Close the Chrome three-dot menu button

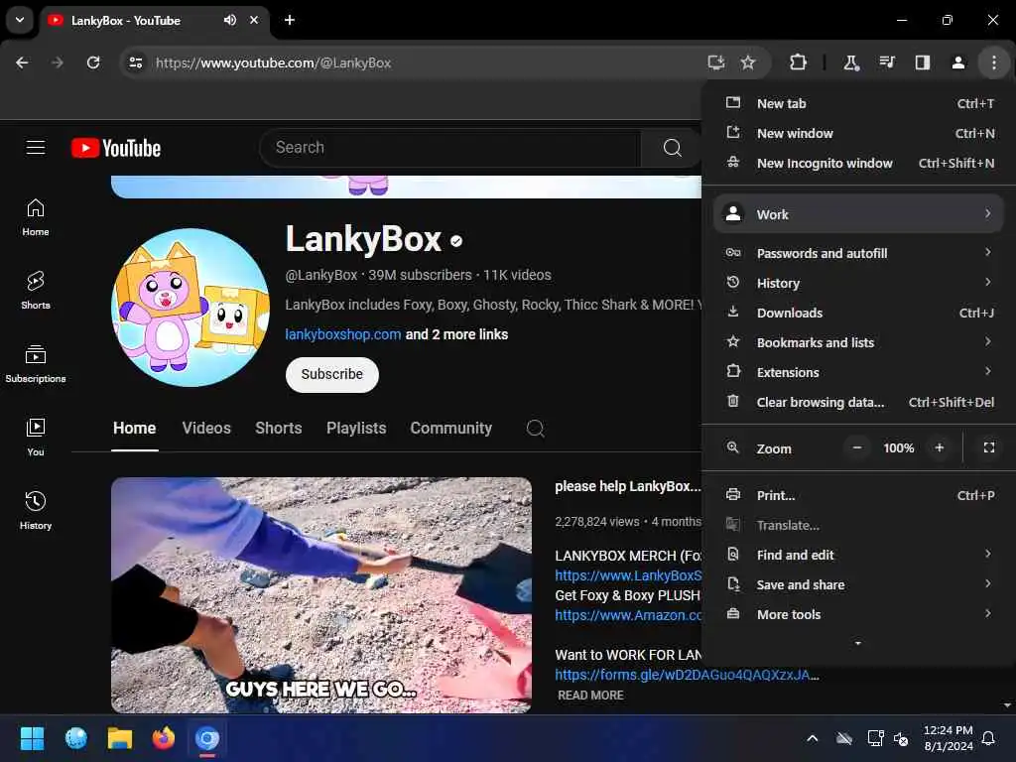(993, 63)
